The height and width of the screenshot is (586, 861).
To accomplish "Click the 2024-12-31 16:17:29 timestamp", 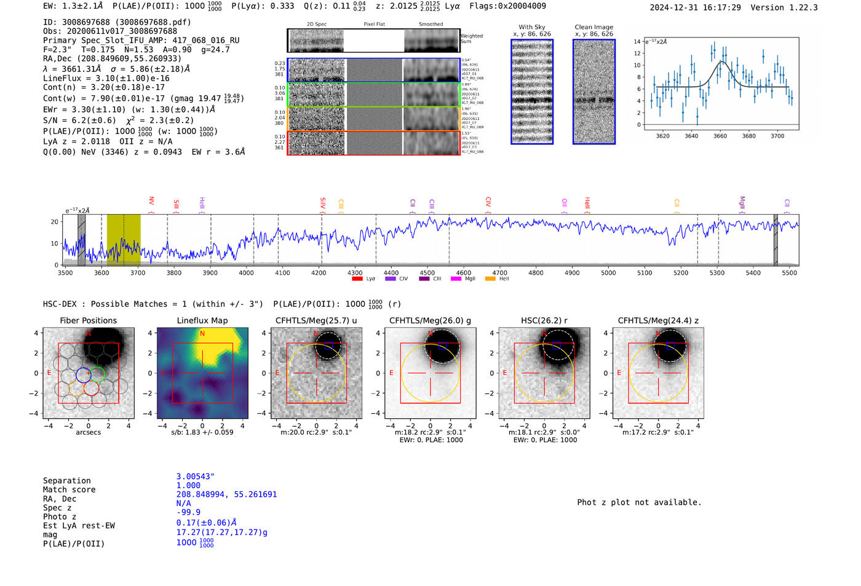I will point(696,7).
